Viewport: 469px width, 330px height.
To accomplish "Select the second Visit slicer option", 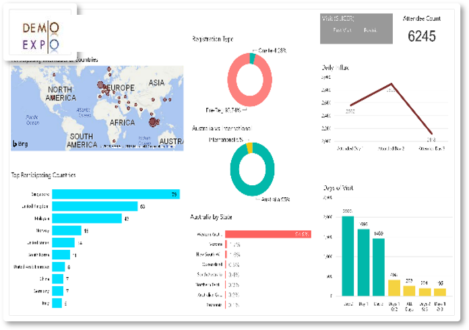I will [x=370, y=30].
